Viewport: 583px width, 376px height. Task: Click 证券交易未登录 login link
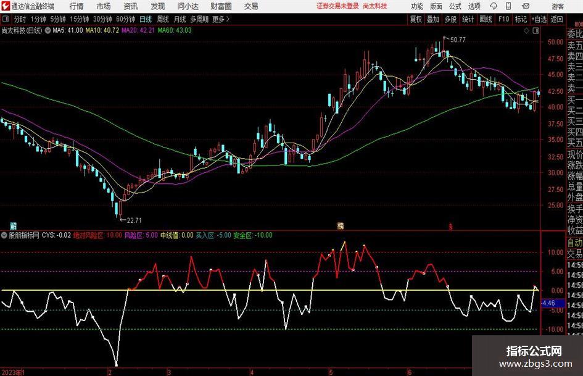click(x=337, y=6)
